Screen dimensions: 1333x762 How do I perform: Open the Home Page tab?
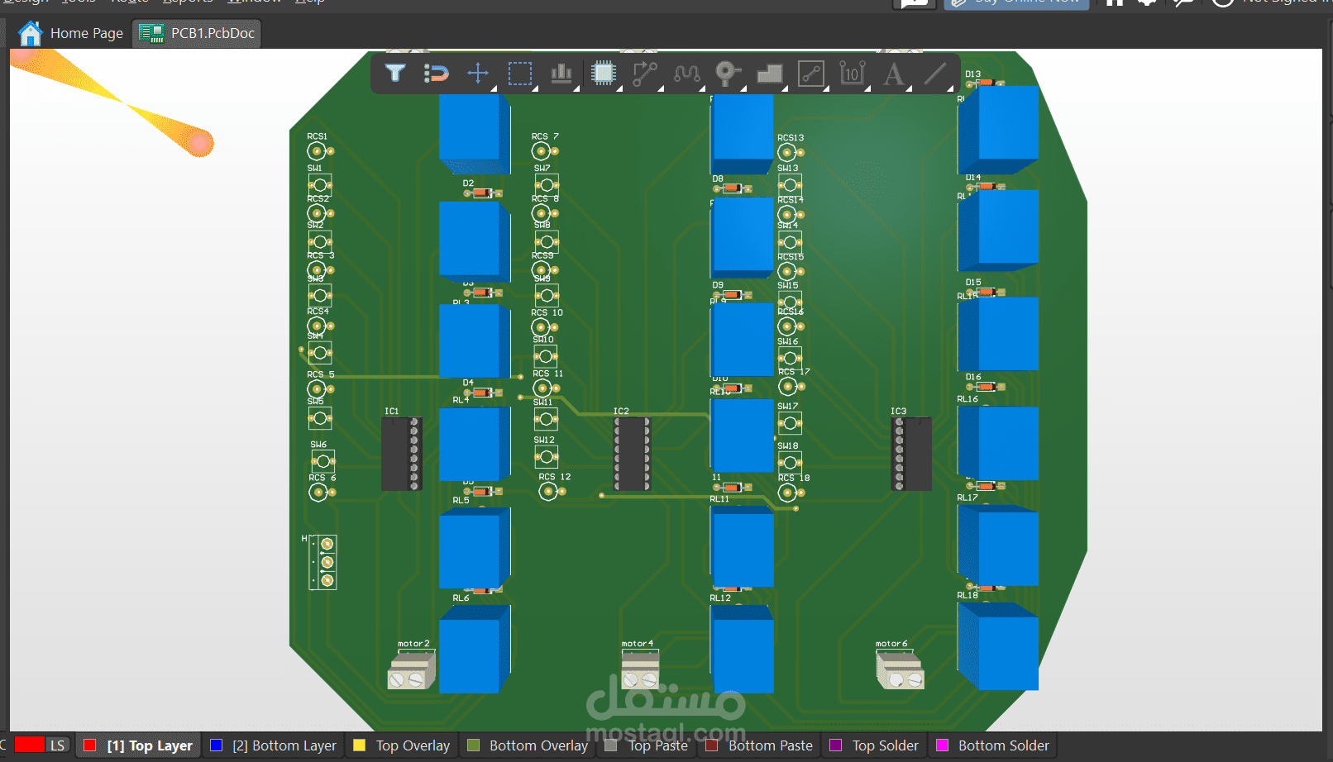(x=71, y=33)
